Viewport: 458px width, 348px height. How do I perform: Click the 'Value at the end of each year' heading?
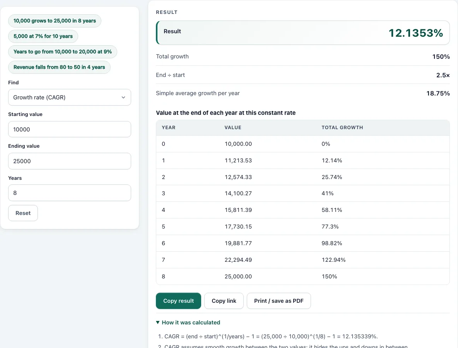tap(226, 113)
